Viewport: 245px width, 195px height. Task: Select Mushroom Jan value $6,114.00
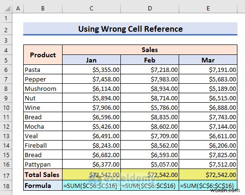pyautogui.click(x=91, y=89)
